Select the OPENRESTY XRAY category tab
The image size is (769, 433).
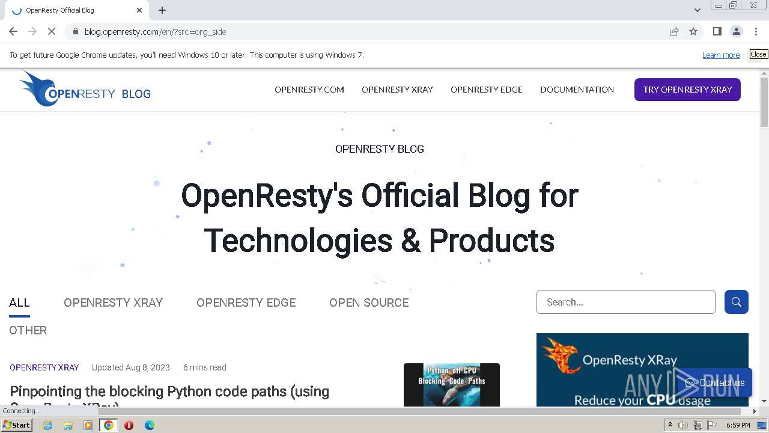tap(113, 302)
